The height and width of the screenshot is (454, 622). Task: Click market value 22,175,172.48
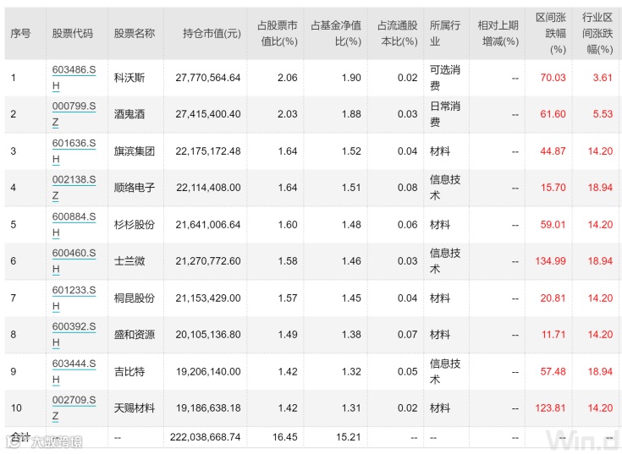click(208, 151)
